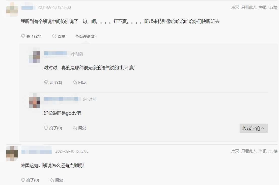Open avatar of floor 32 poster
Screen dimensions: 279x185
(12, 9)
